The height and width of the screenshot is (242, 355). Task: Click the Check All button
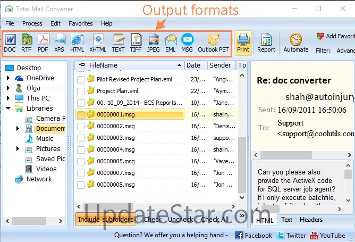tap(215, 219)
